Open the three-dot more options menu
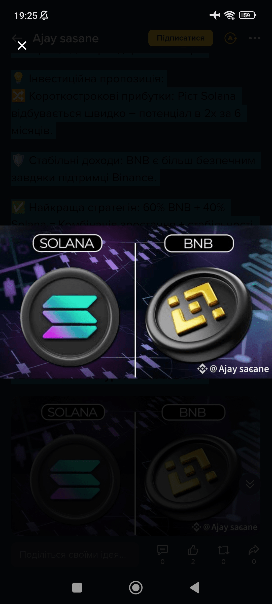The image size is (272, 604). pyautogui.click(x=255, y=38)
